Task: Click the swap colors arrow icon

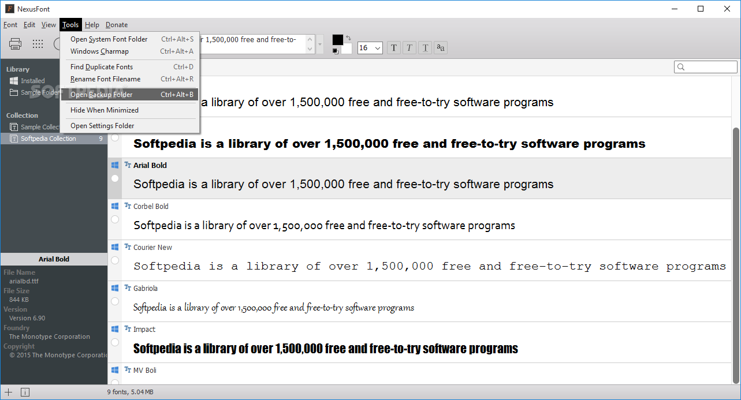Action: pyautogui.click(x=348, y=38)
